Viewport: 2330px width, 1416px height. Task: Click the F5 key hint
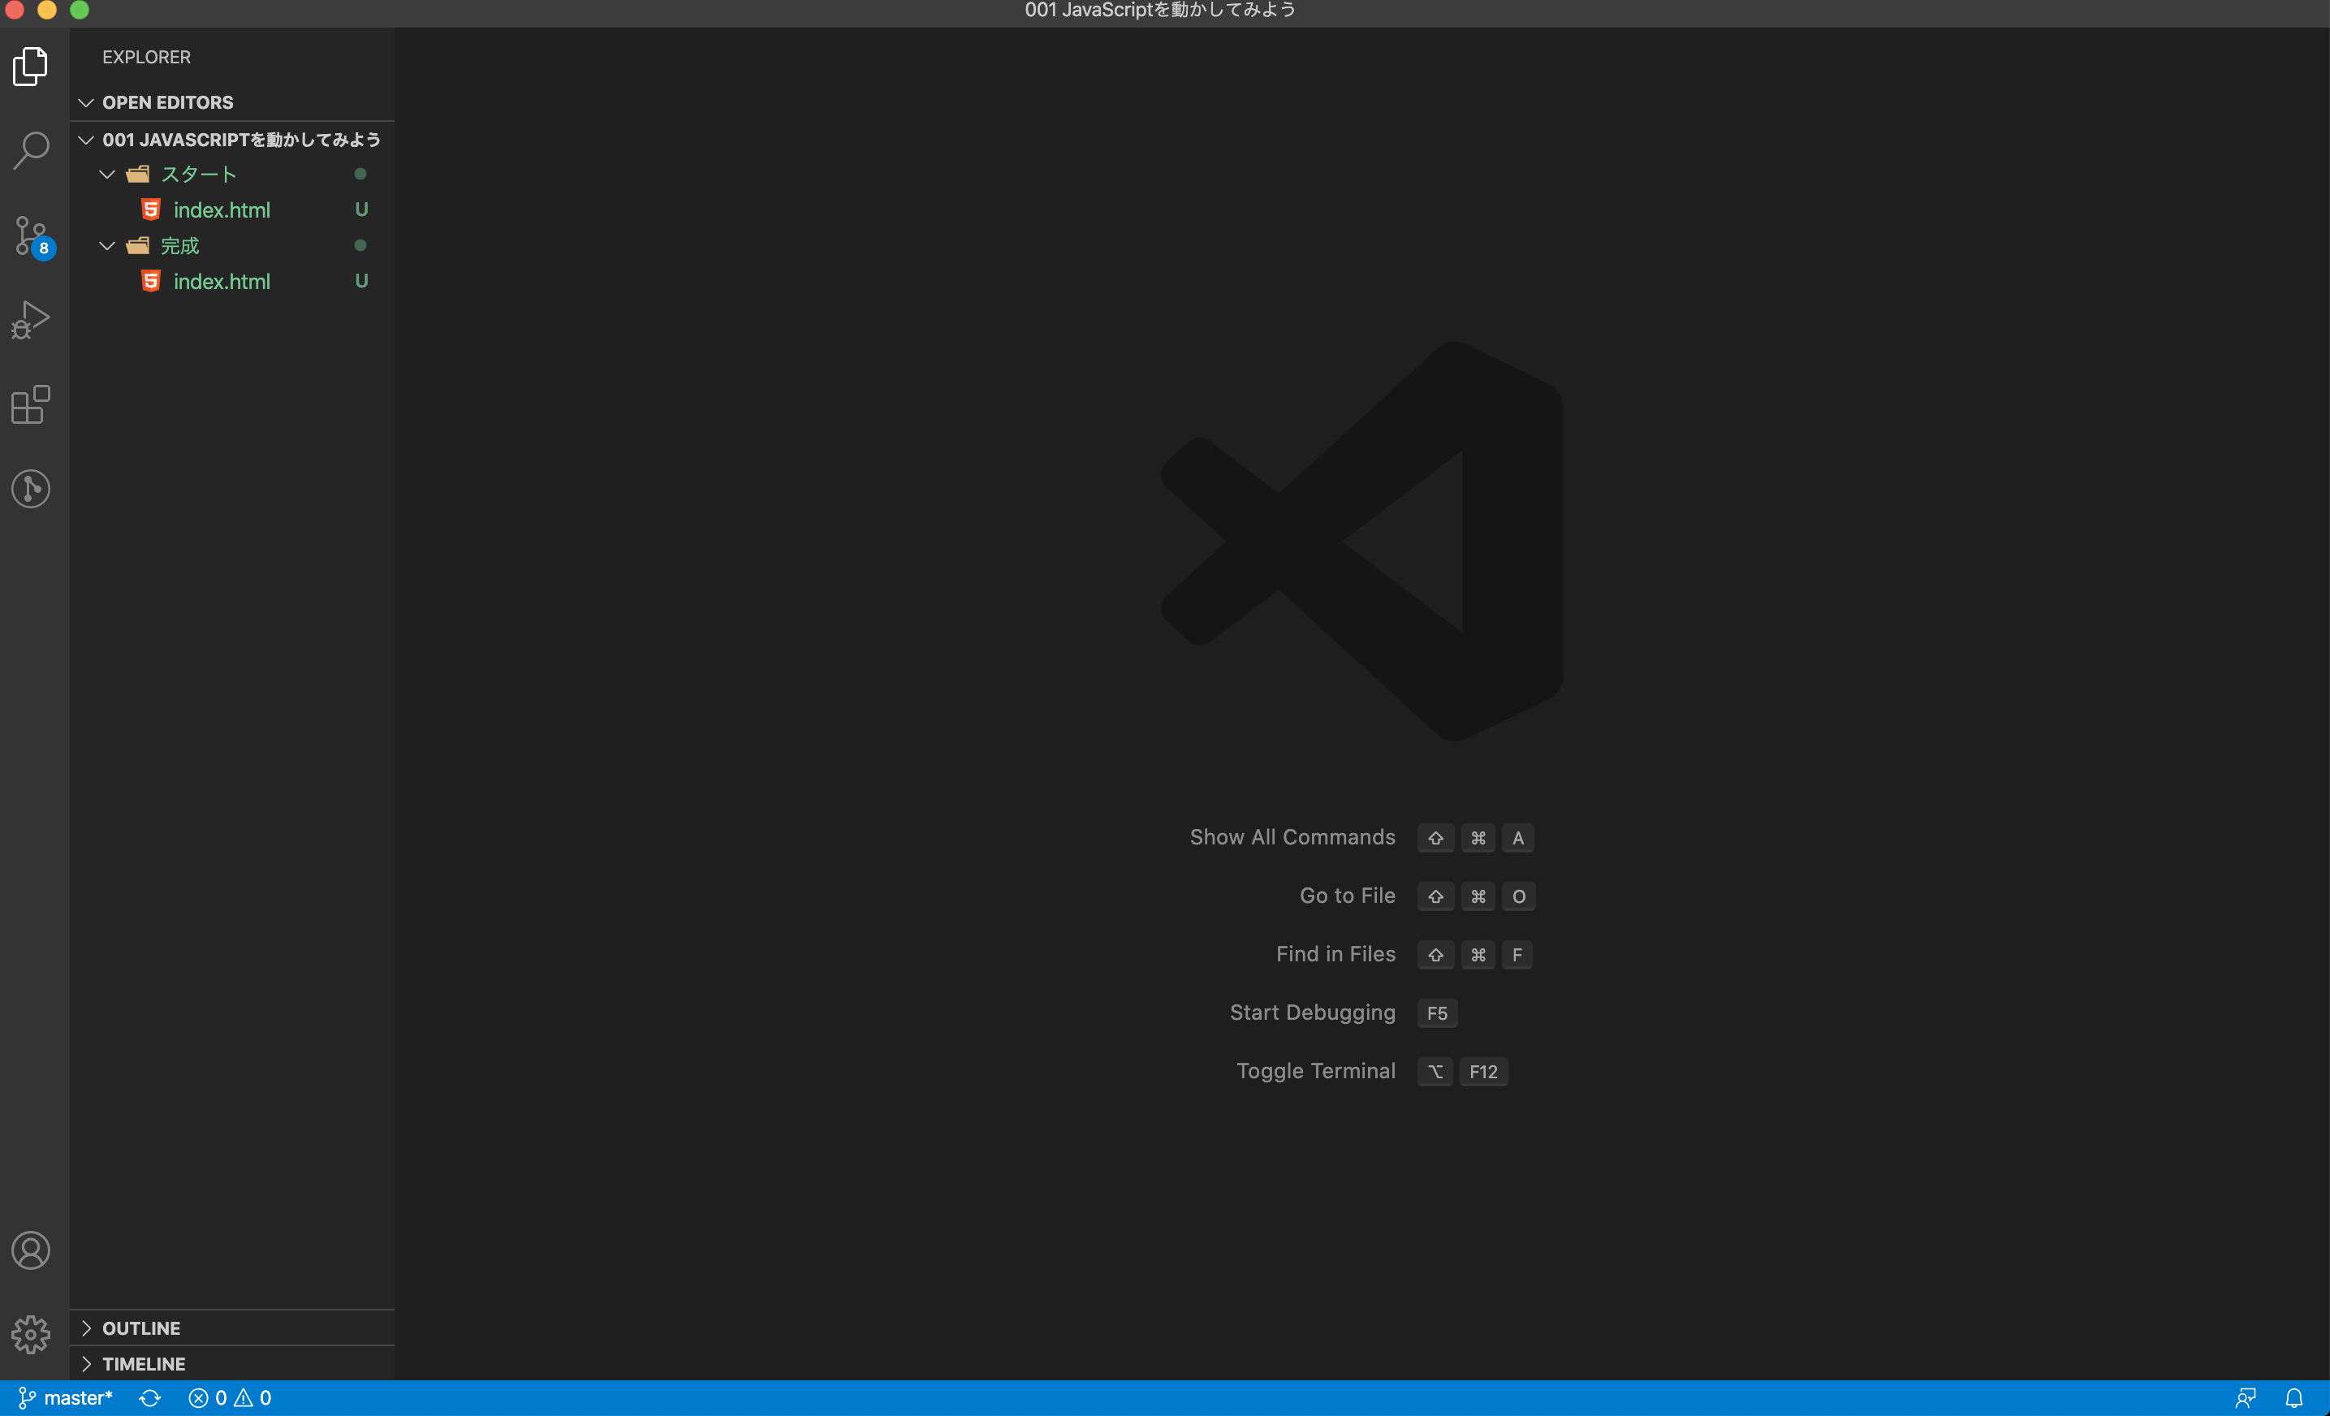coord(1436,1013)
